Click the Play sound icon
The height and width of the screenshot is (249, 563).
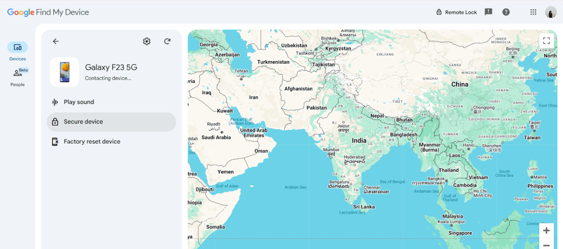point(56,102)
